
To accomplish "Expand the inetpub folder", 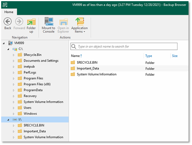I will [14, 67].
